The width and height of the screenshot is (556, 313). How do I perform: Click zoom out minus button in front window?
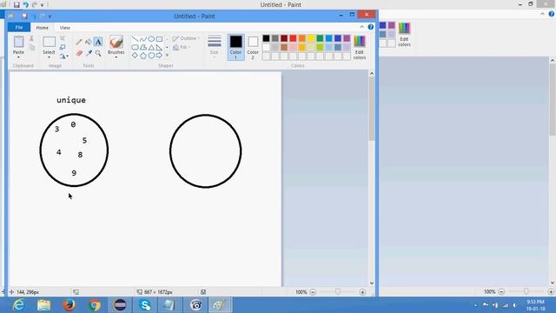(x=313, y=292)
